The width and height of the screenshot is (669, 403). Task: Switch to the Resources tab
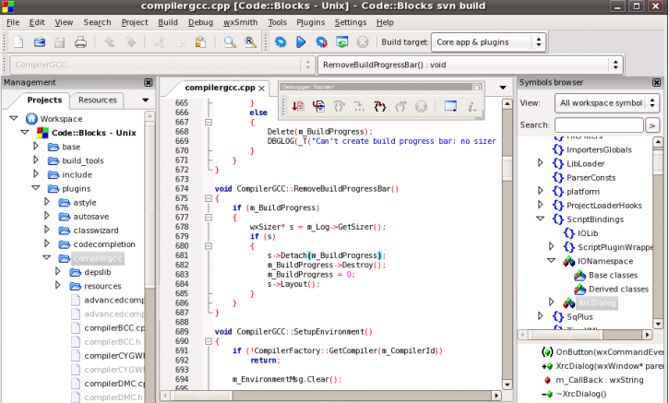coord(97,100)
